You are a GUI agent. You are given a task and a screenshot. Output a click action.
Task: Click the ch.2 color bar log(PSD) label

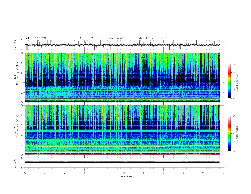coord(237,135)
